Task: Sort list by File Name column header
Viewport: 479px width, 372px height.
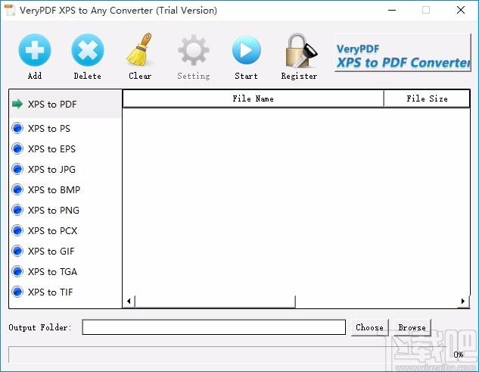Action: 253,98
